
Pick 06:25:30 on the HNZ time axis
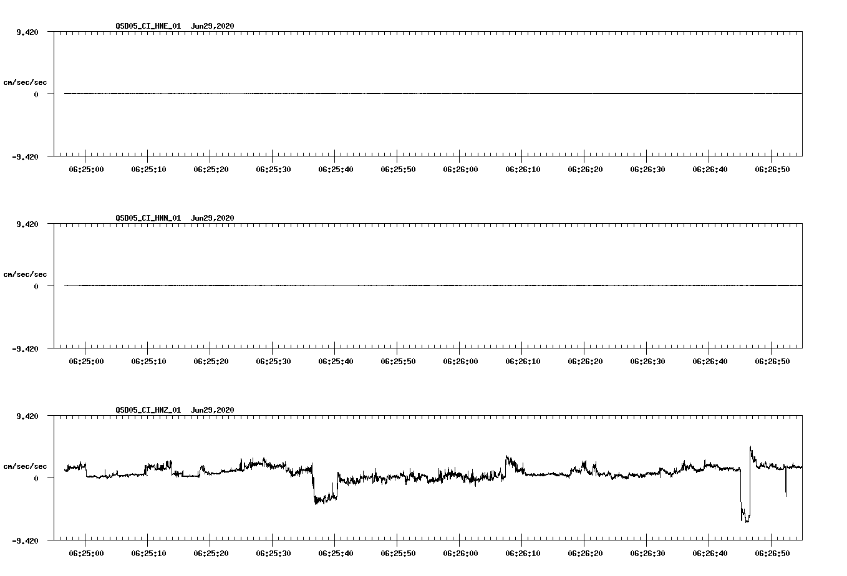pos(273,553)
